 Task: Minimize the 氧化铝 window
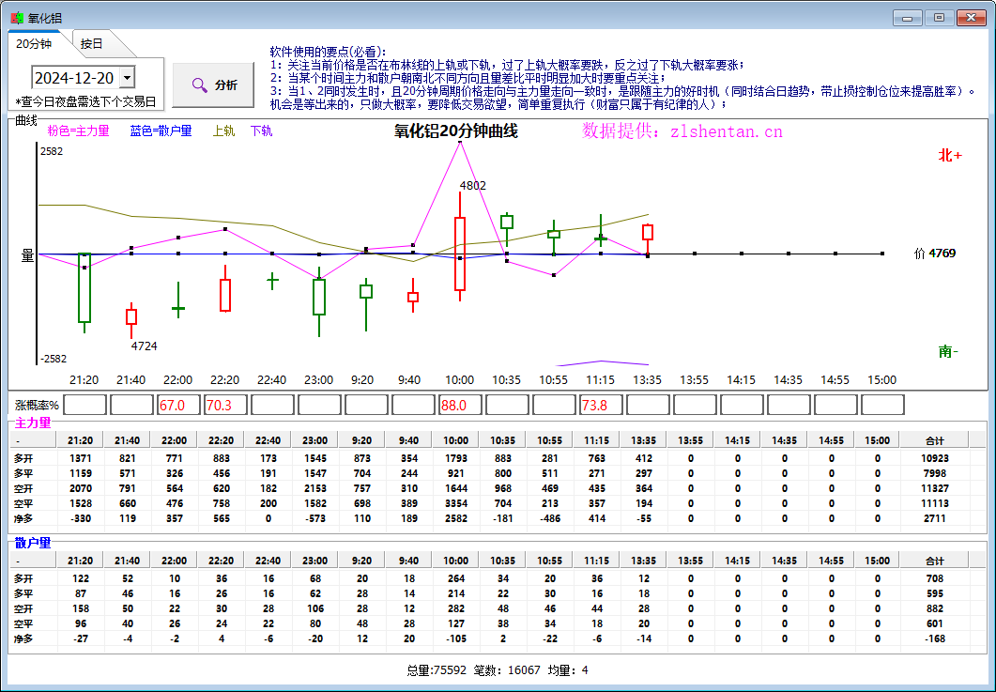point(907,19)
